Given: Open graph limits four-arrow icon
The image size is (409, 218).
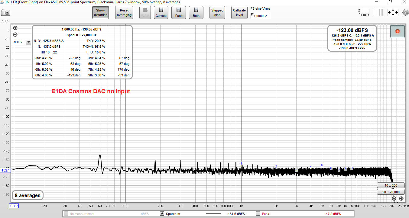Looking at the screenshot, I should coord(393,12).
